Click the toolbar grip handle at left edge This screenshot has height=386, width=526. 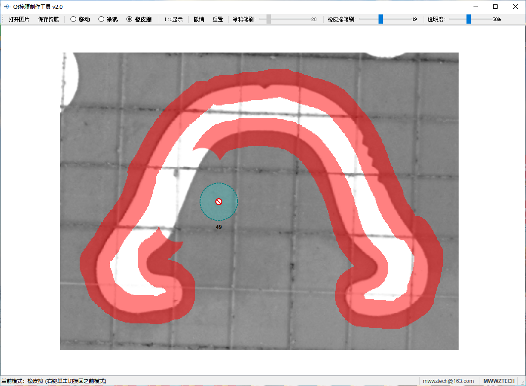coord(3,19)
